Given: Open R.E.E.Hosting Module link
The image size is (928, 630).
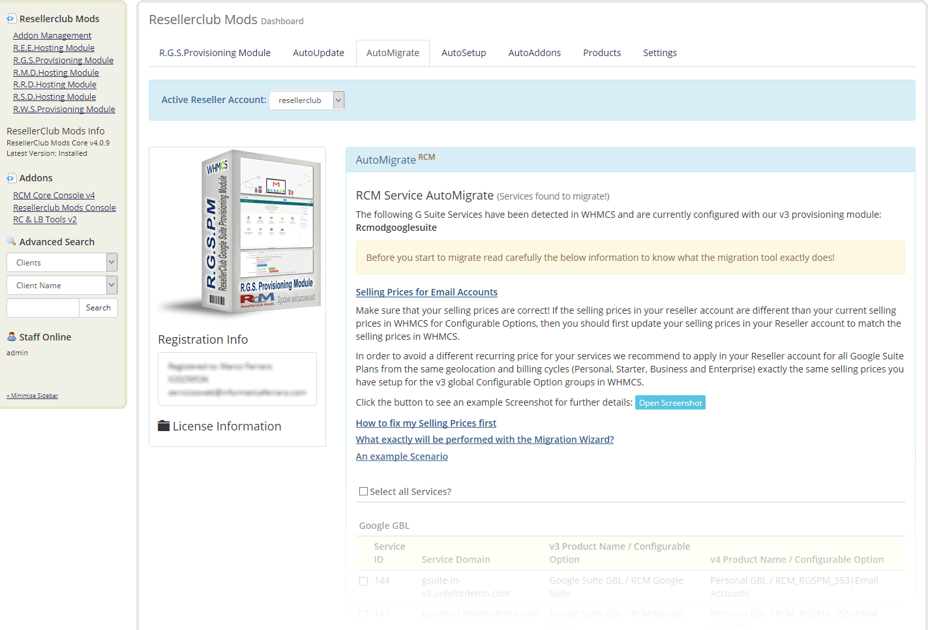Looking at the screenshot, I should pos(53,48).
